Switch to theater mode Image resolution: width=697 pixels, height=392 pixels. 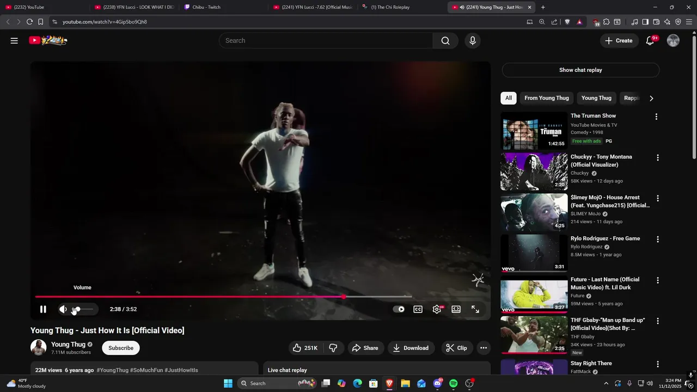coord(456,309)
